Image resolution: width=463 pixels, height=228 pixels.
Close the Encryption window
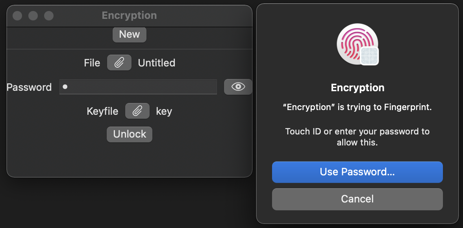tap(17, 16)
